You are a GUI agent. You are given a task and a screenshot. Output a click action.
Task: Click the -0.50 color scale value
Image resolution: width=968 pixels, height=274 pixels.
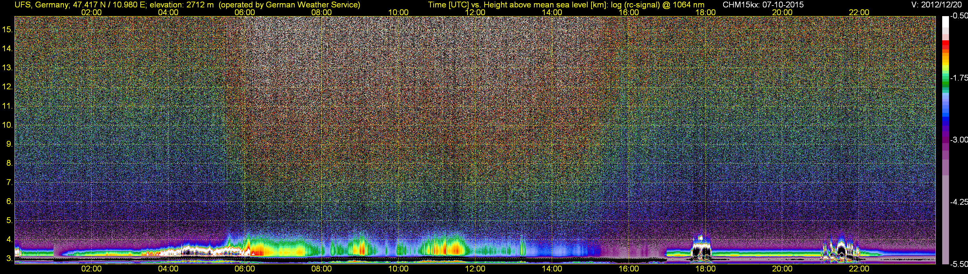tap(959, 16)
